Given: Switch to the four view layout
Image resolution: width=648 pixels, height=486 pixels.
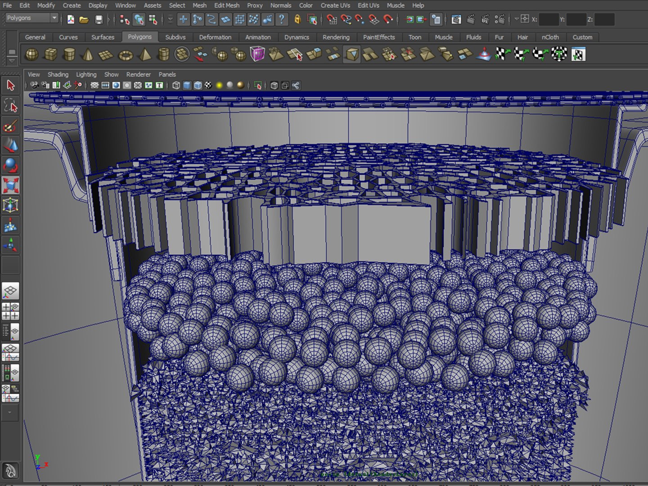Looking at the screenshot, I should (10, 311).
